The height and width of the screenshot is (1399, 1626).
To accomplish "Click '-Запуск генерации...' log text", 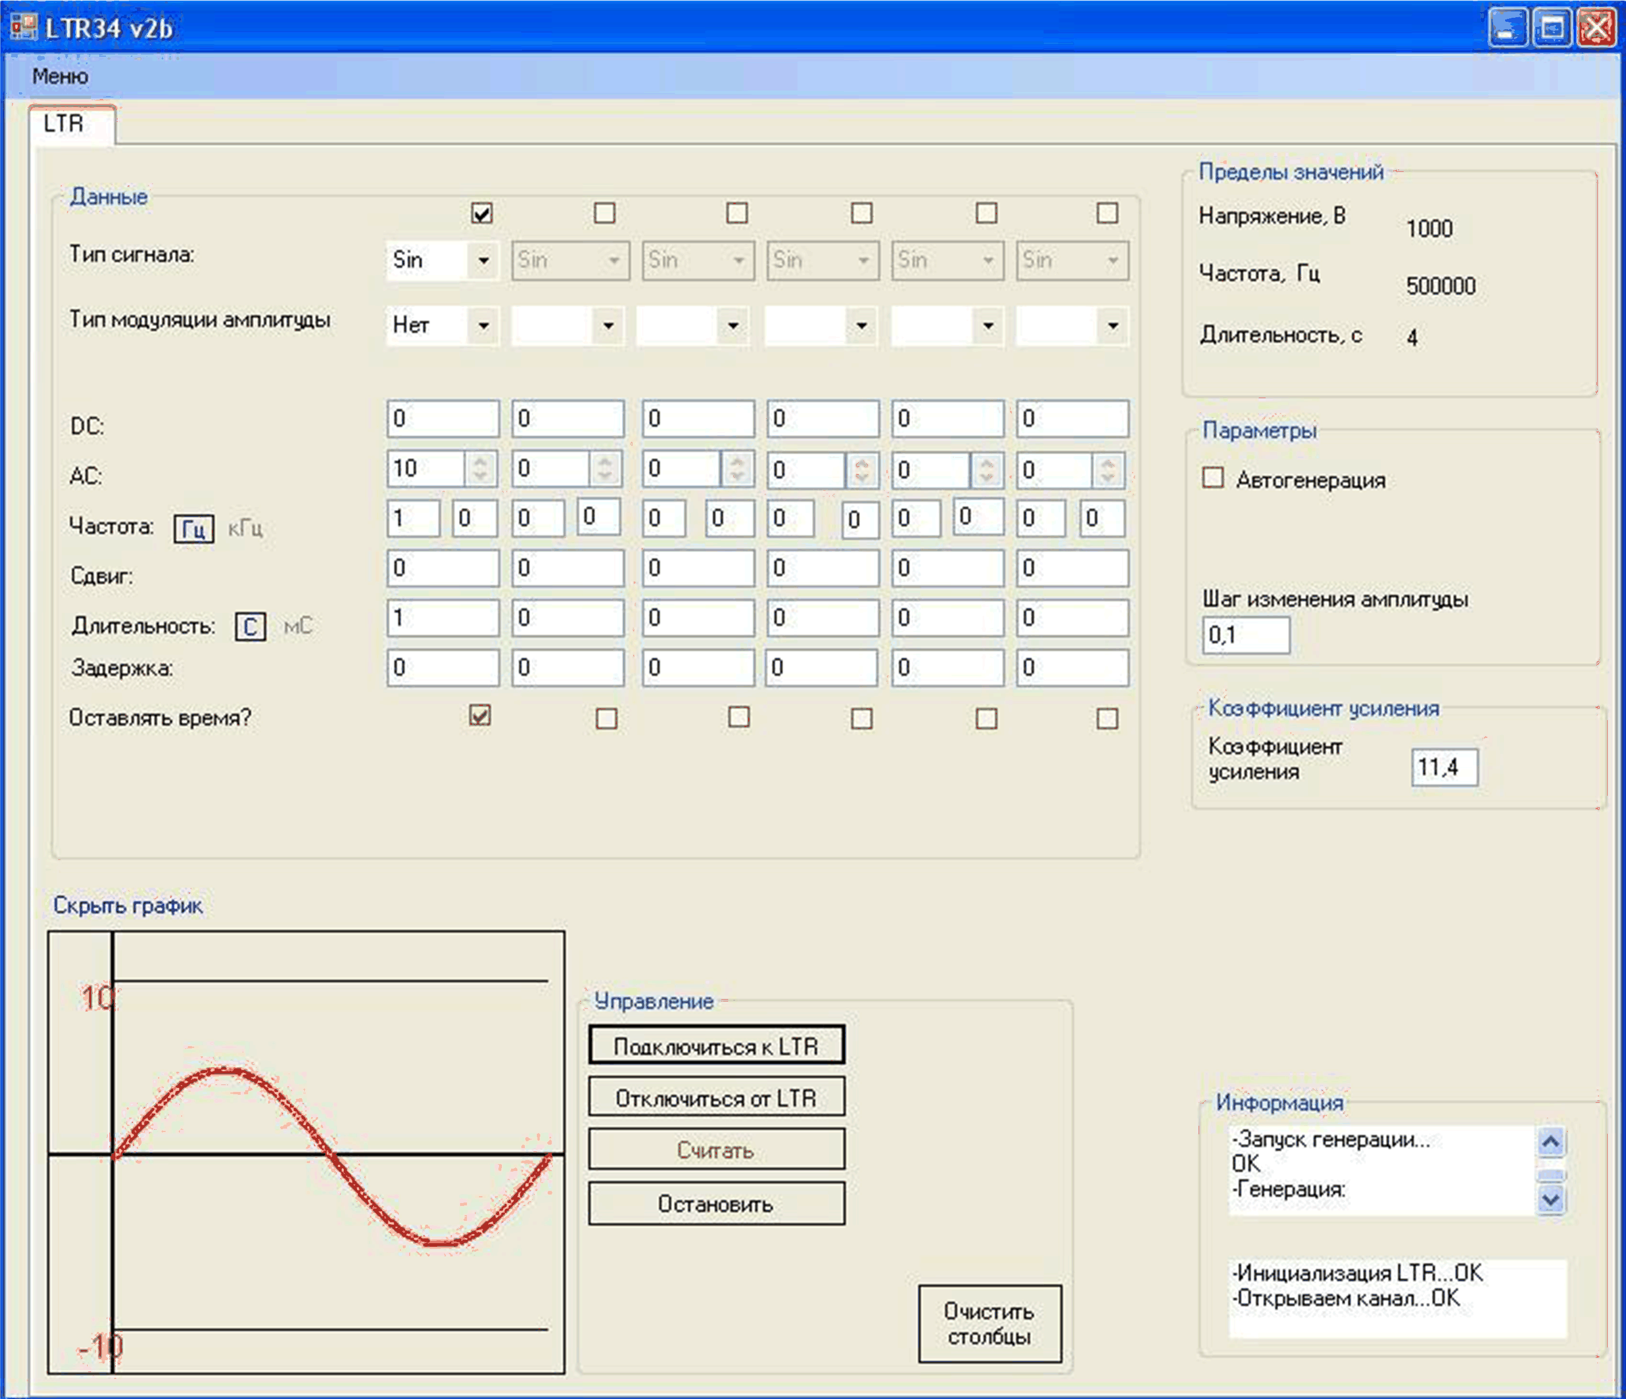I will (1331, 1139).
